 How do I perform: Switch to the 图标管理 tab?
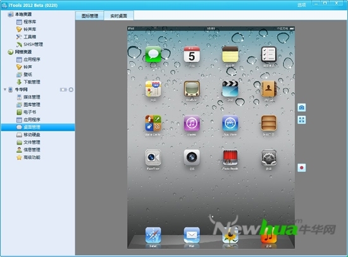(x=90, y=16)
